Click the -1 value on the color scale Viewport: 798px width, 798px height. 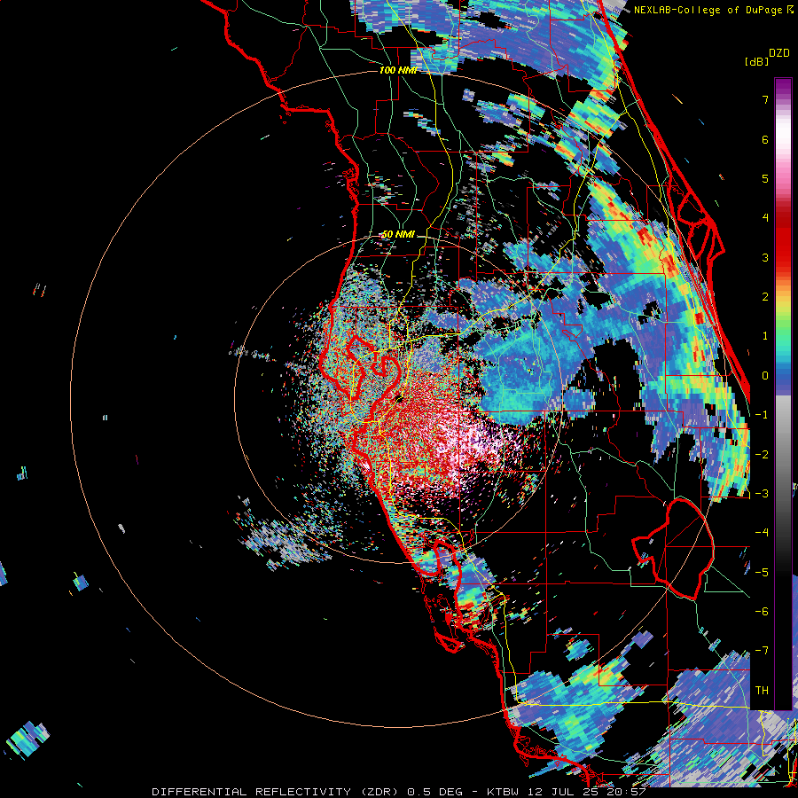tap(762, 415)
